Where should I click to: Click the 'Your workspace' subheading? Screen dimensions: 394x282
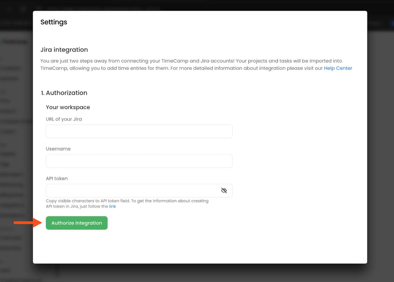click(x=68, y=107)
